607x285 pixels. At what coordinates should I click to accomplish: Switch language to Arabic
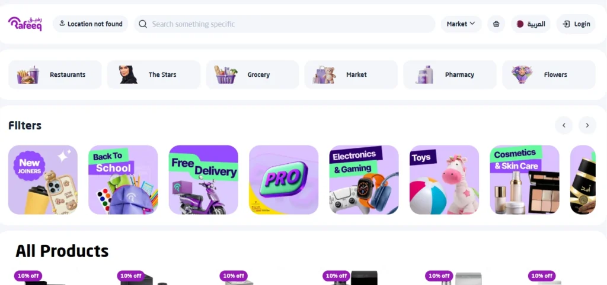click(531, 24)
